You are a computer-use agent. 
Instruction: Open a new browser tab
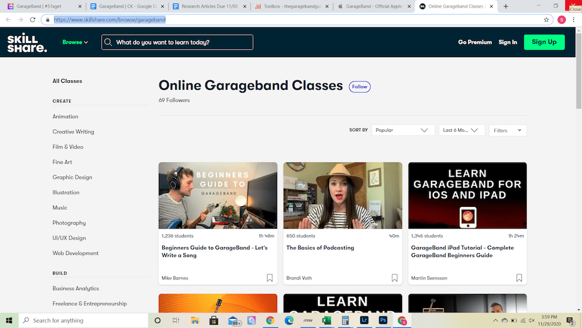[506, 6]
